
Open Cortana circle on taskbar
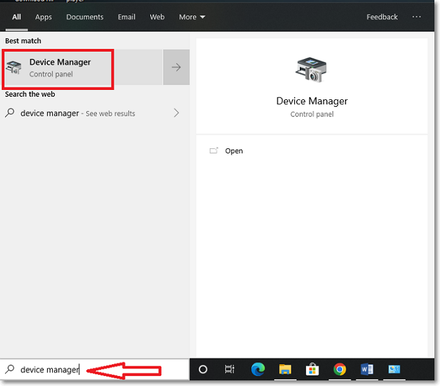[203, 370]
